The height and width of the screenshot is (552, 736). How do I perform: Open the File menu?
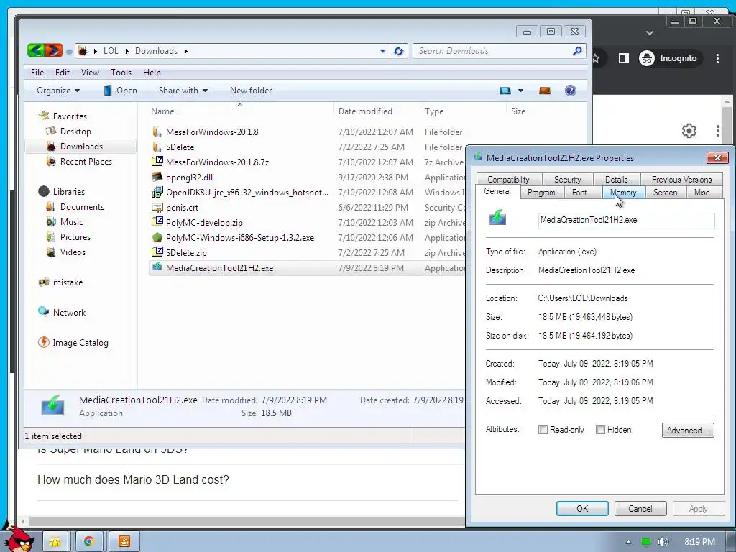(37, 73)
